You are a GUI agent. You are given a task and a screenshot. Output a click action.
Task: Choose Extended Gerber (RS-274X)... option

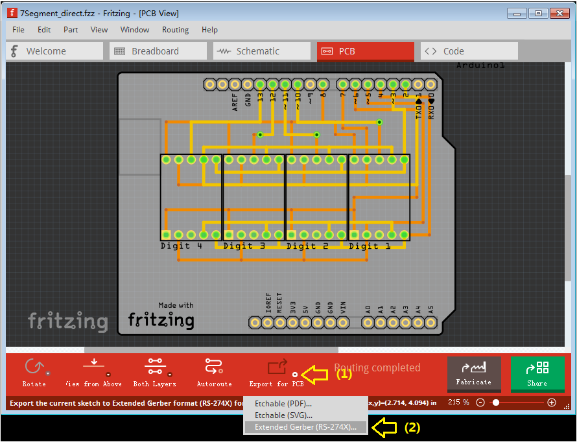305,427
